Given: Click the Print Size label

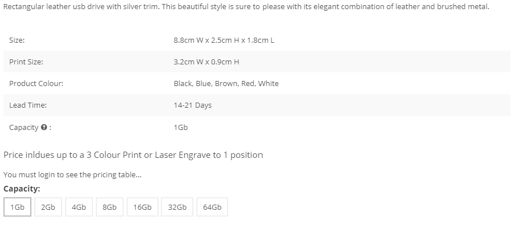Looking at the screenshot, I should tap(26, 62).
